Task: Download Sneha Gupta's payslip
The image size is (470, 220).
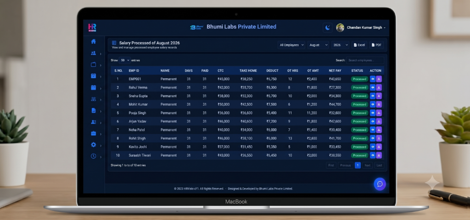Action: tap(379, 96)
